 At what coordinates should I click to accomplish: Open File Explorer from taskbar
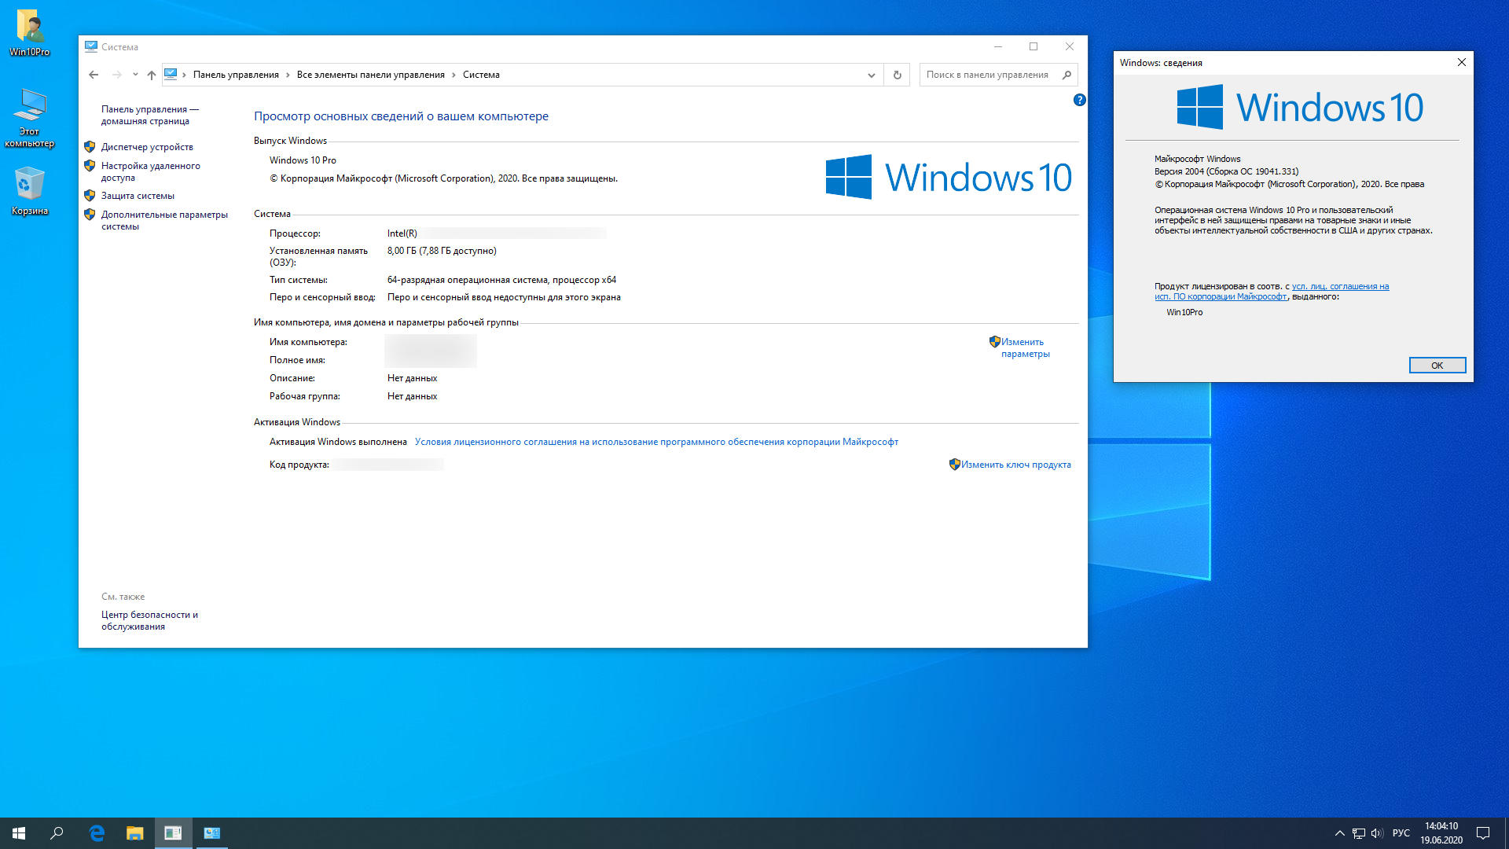[135, 833]
